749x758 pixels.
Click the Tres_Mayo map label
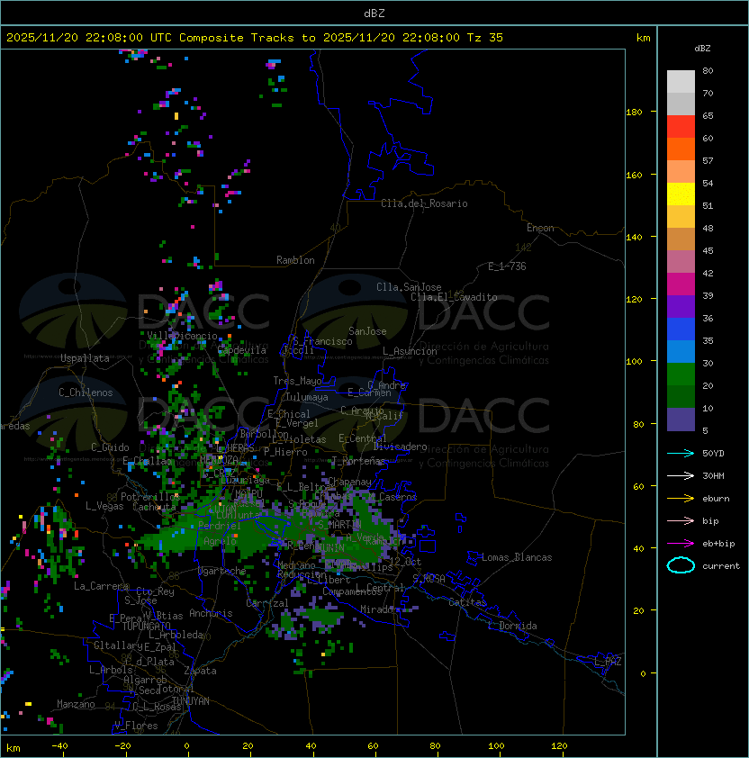(x=297, y=381)
